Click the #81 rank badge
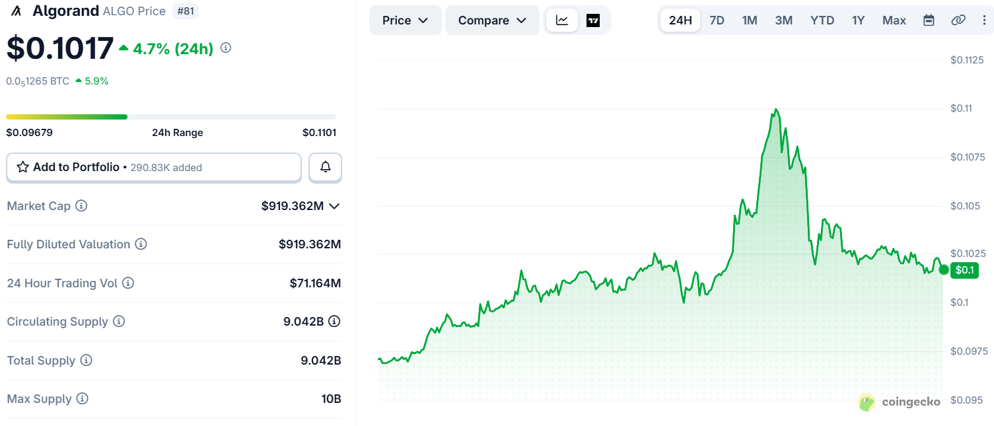994x426 pixels. 185,11
